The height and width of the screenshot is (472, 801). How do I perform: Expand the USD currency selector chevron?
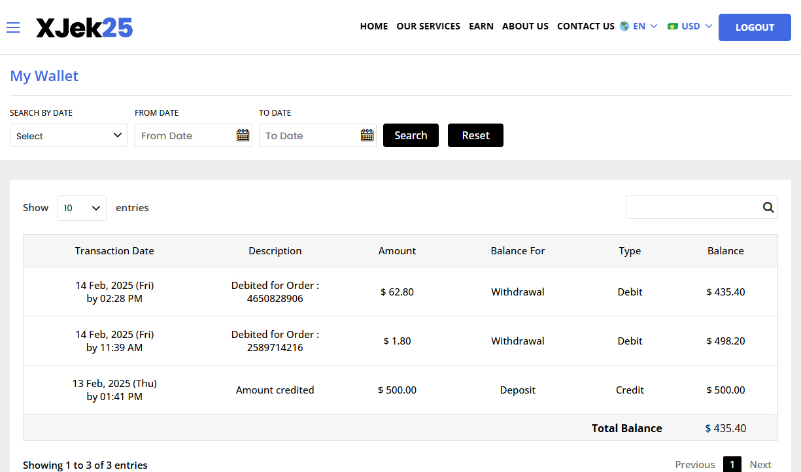pos(709,26)
